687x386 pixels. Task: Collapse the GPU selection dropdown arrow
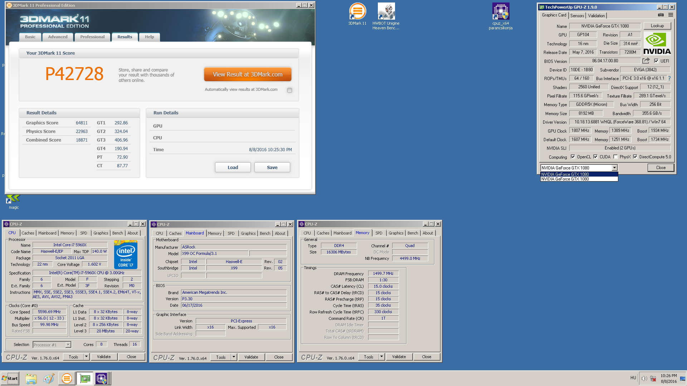click(x=614, y=168)
